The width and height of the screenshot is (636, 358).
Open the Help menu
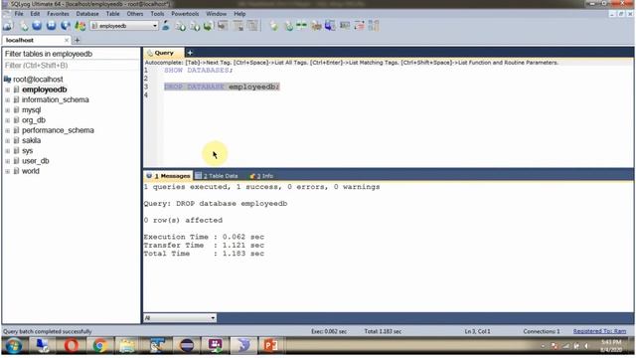[239, 14]
